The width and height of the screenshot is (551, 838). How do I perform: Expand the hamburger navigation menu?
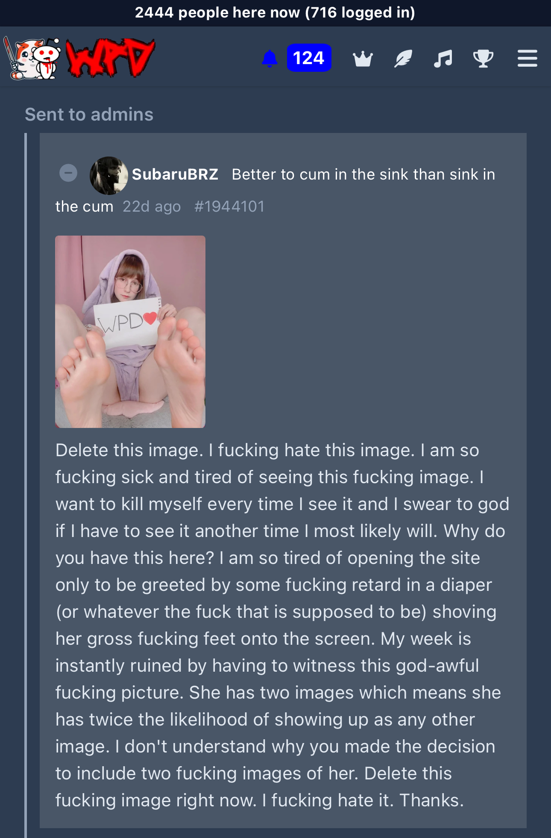[x=528, y=59]
